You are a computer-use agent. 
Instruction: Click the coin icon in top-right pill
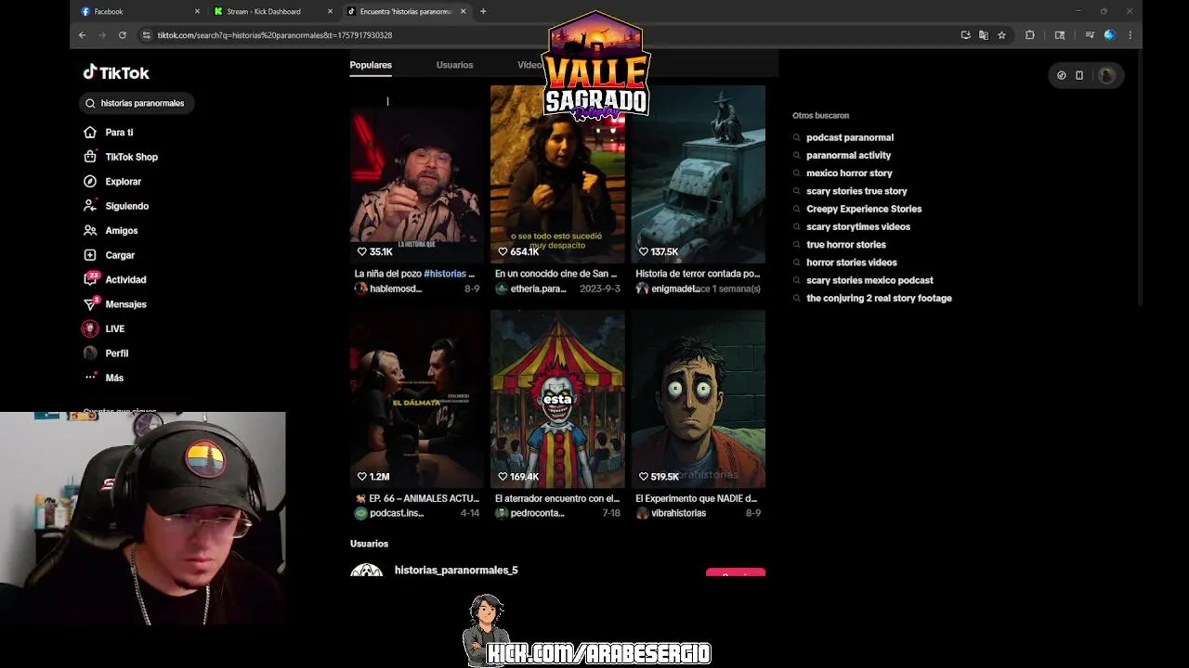[x=1062, y=75]
